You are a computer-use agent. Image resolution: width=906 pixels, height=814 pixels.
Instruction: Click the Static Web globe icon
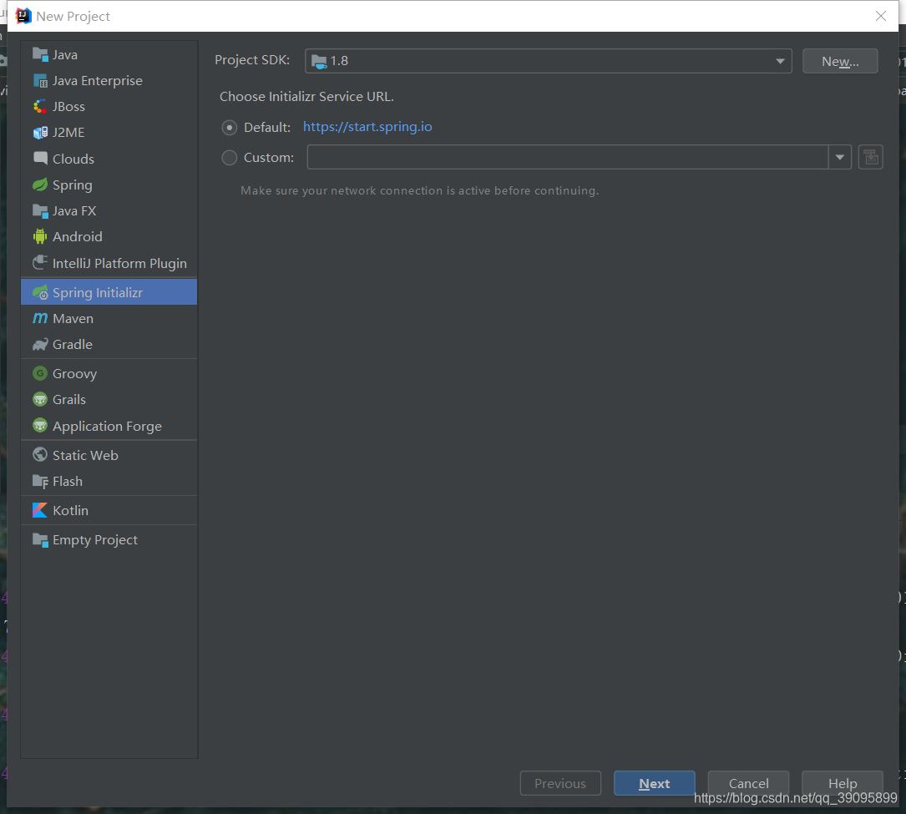point(40,455)
